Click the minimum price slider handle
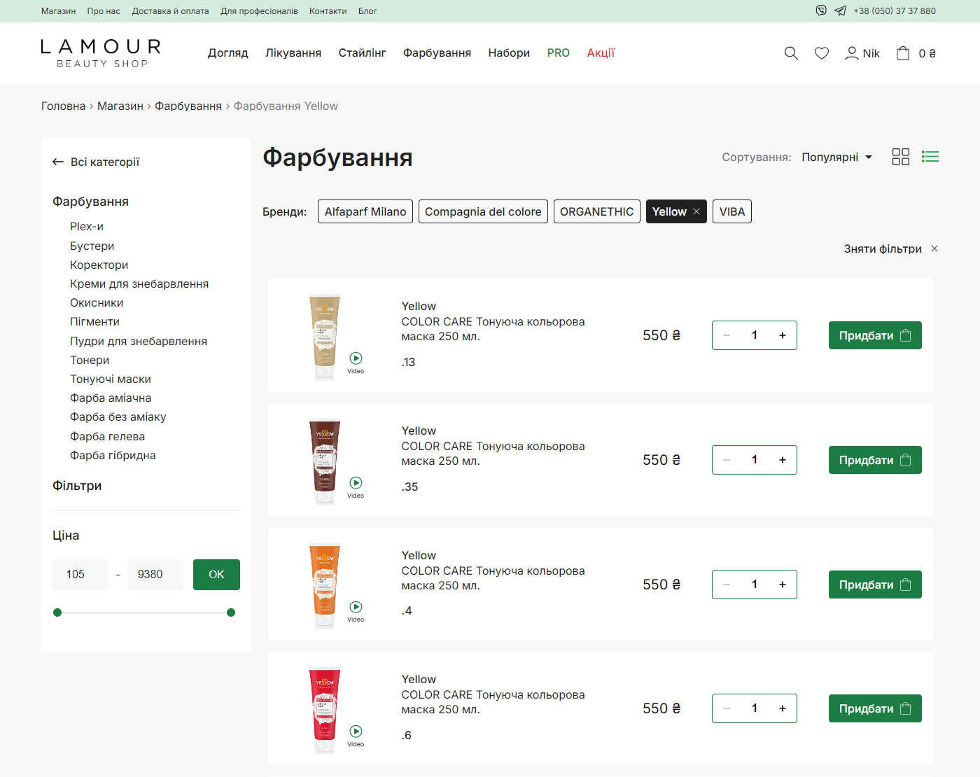Viewport: 980px width, 777px height. (57, 612)
